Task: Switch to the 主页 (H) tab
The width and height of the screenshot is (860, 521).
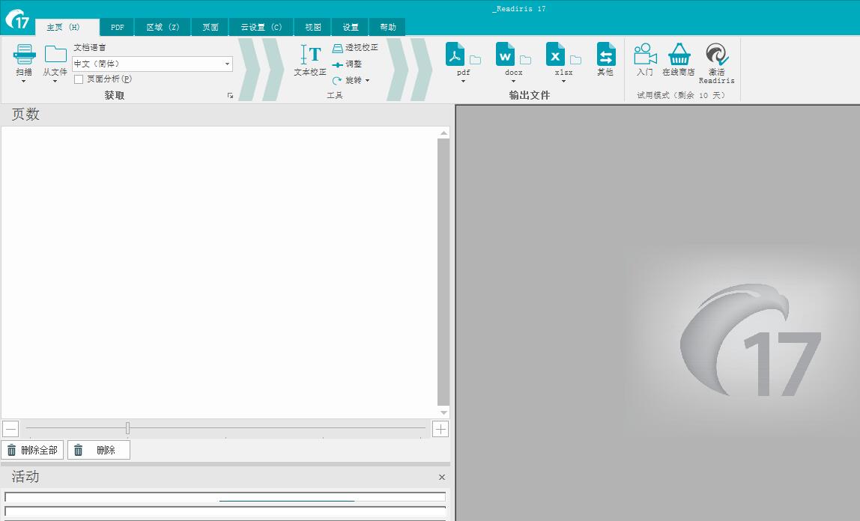Action: pos(67,27)
